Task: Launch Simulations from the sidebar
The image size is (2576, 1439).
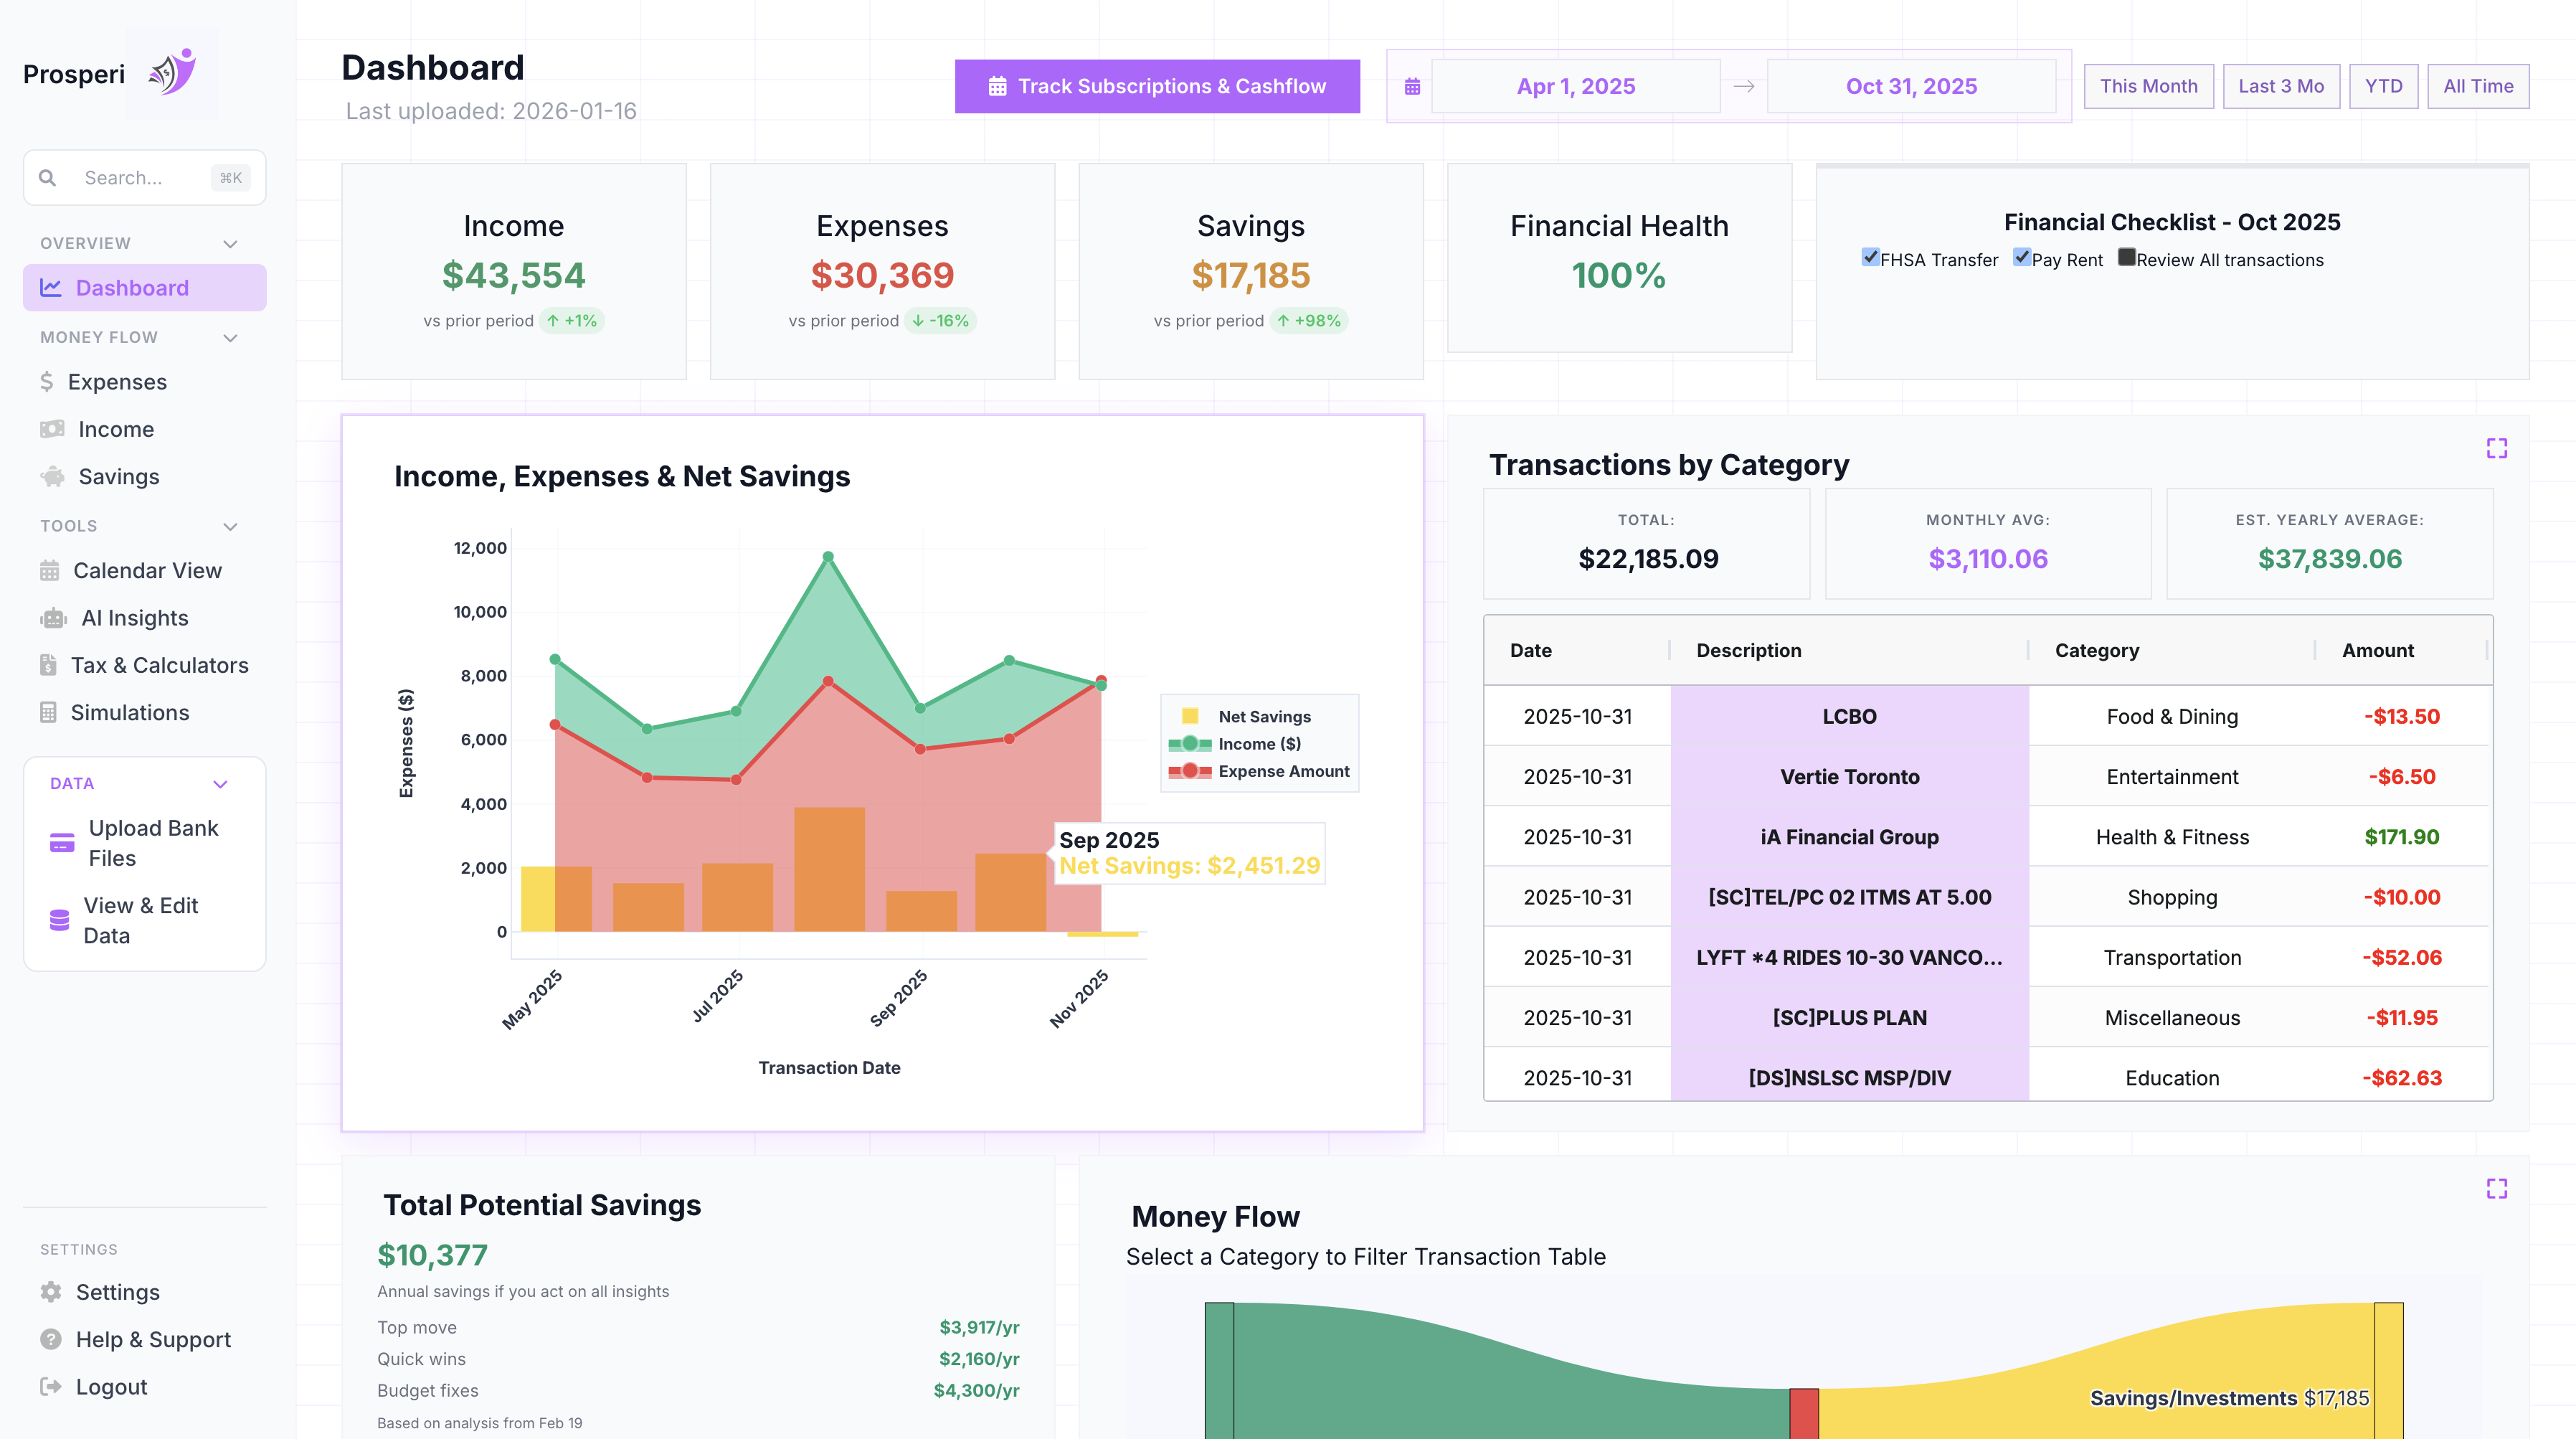Action: tap(129, 712)
